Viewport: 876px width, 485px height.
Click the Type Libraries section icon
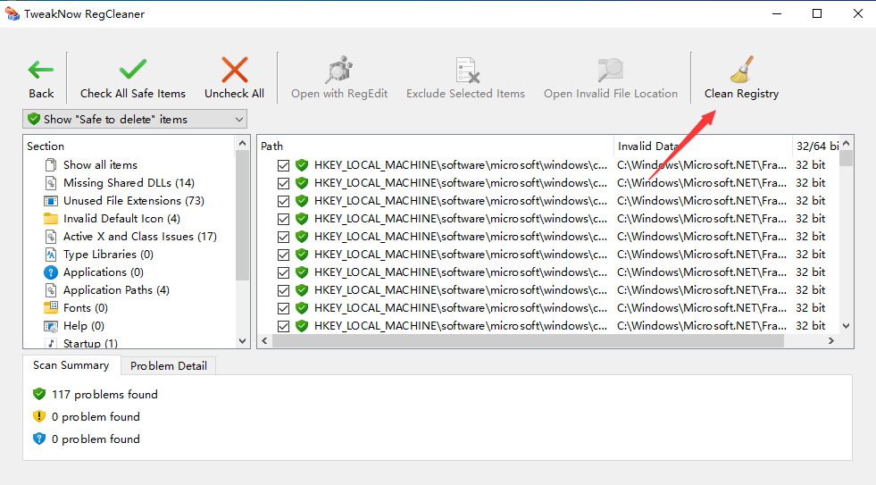pos(51,255)
